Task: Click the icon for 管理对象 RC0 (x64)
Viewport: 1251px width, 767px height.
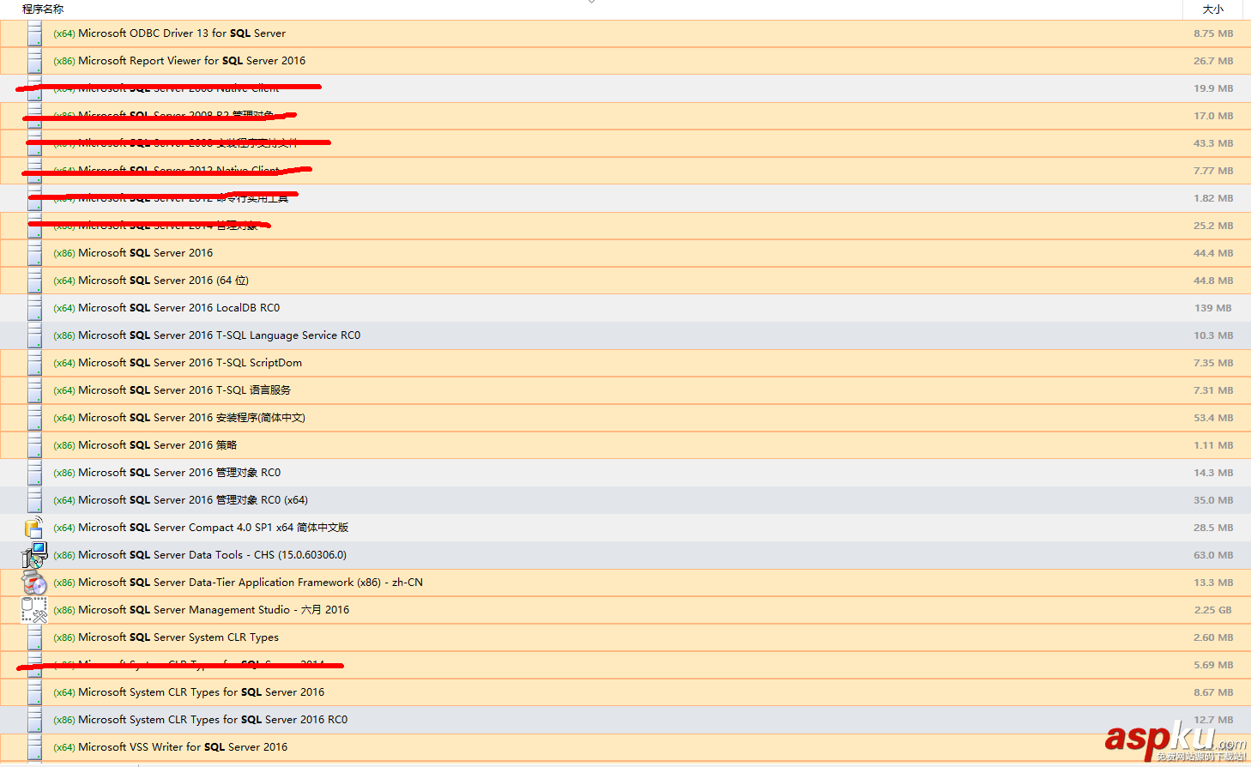Action: coord(34,500)
